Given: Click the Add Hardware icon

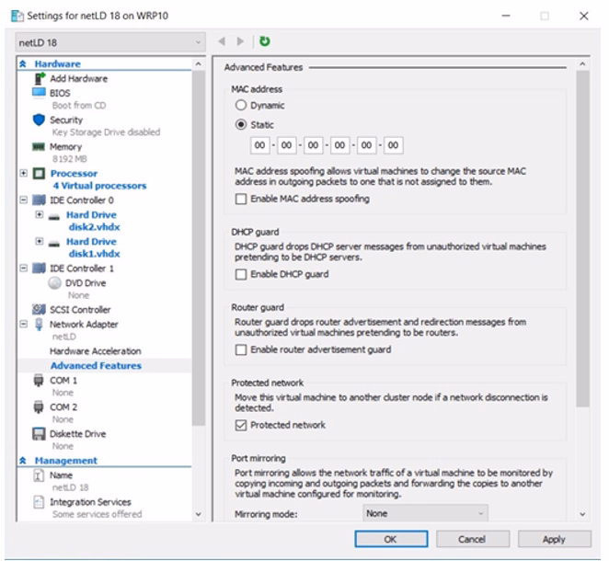Looking at the screenshot, I should (x=40, y=79).
